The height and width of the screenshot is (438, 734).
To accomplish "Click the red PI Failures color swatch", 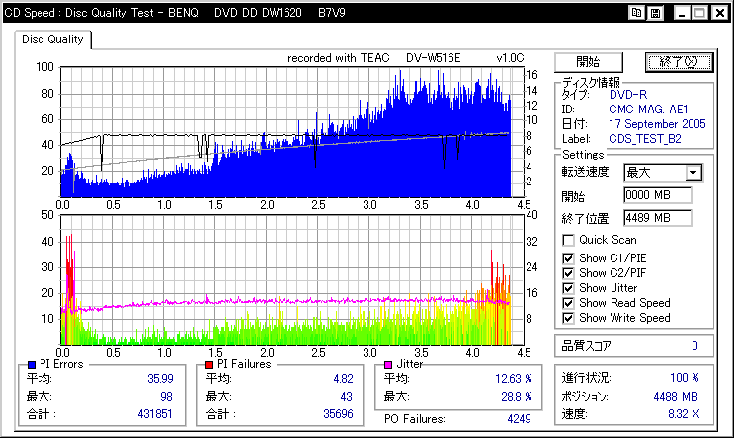I will tap(209, 365).
